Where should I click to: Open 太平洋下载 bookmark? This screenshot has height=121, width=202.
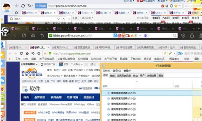pyautogui.click(x=111, y=59)
